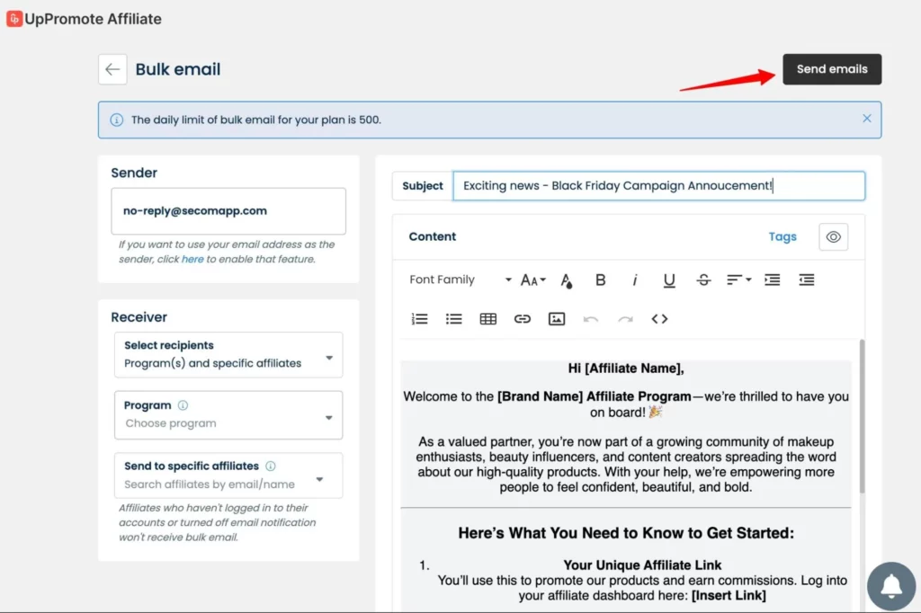Open the text color picker
Screen dimensions: 921x613
click(566, 280)
